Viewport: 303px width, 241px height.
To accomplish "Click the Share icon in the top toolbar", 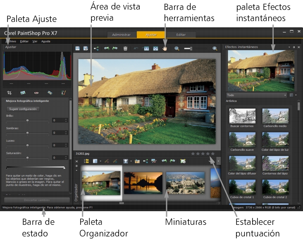I will (96, 48).
